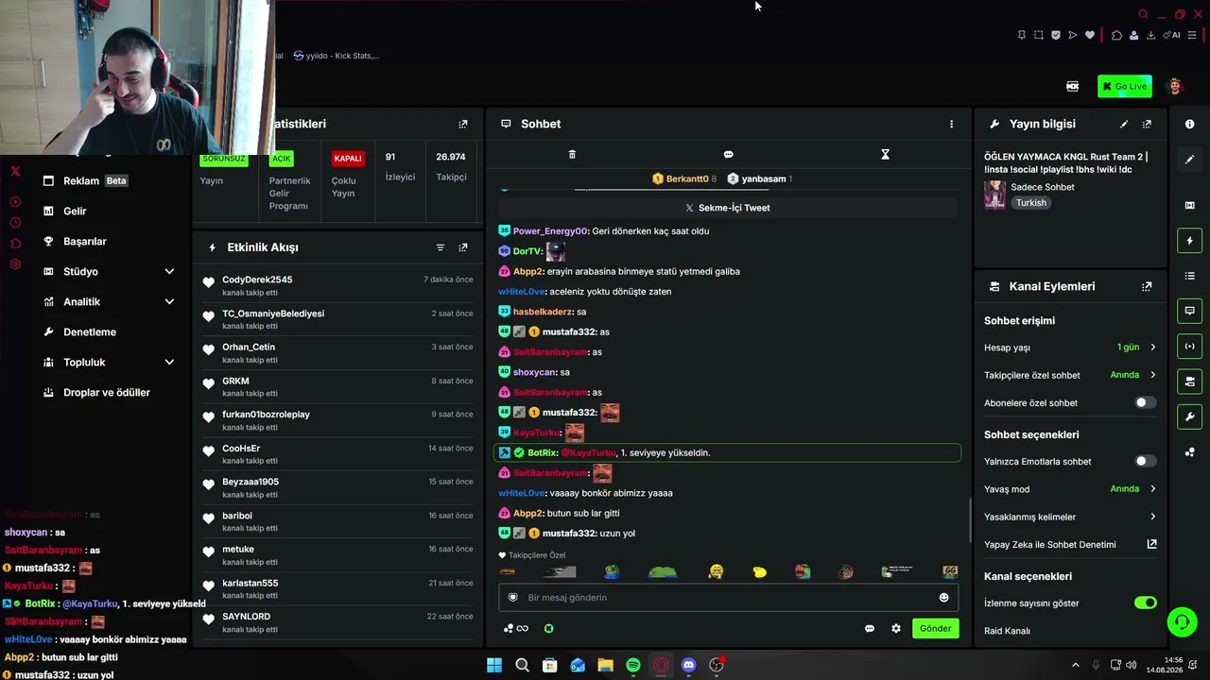This screenshot has height=680, width=1210.
Task: Click the yanbasam leaderboard name
Action: tap(764, 178)
